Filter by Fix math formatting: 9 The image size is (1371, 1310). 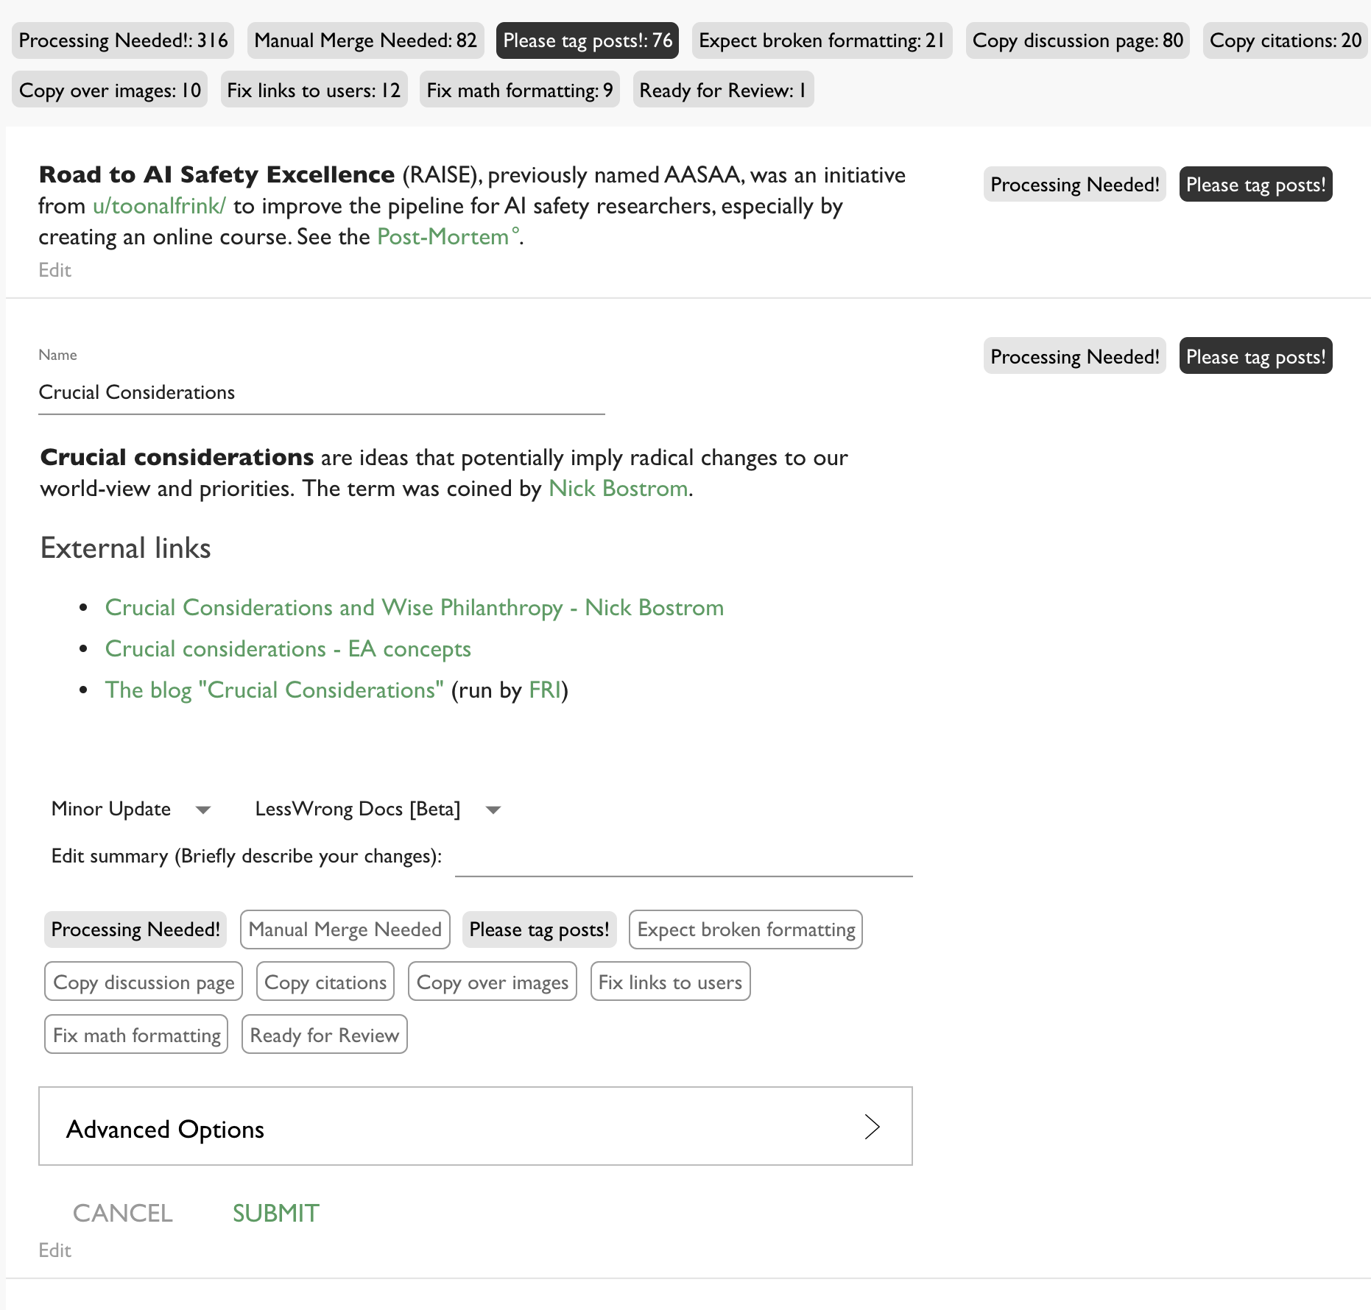coord(519,91)
